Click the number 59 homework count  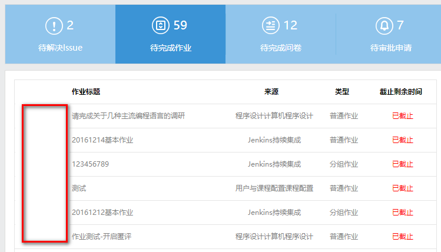point(180,25)
